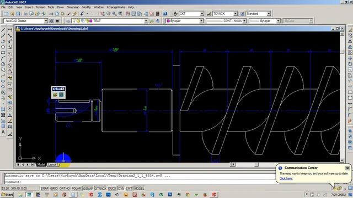Open the File menu
This screenshot has height=198, width=353.
click(3, 7)
